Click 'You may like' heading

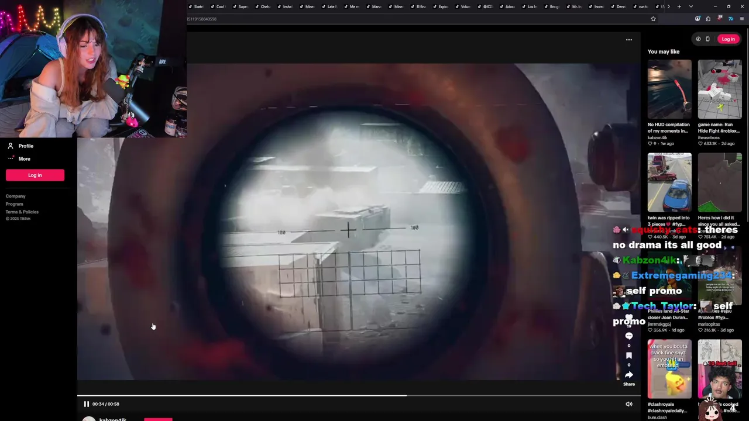[x=664, y=51]
